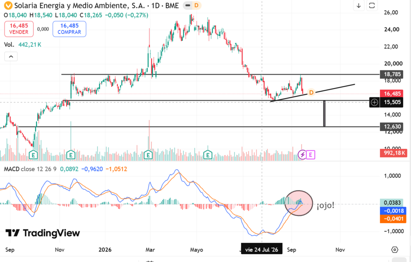
Task: Click the TradingView logo watermark
Action: pos(43,233)
